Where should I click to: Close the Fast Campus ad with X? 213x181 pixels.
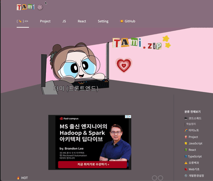(130, 117)
